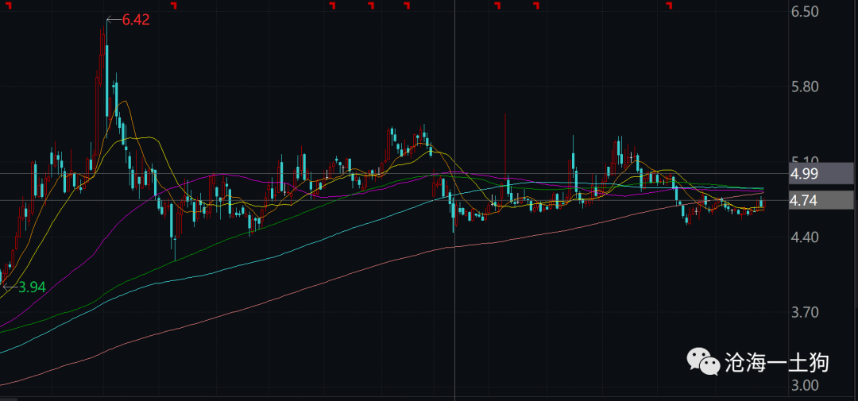
Task: Click the 5.80 price axis label
Action: [804, 87]
